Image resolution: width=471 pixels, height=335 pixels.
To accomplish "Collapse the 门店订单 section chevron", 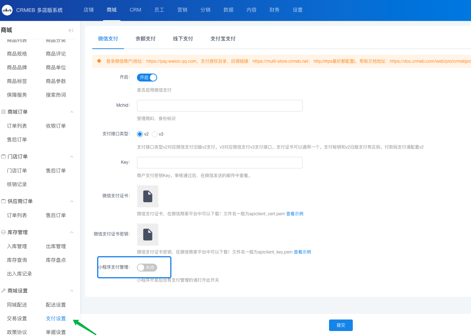I will click(x=72, y=157).
